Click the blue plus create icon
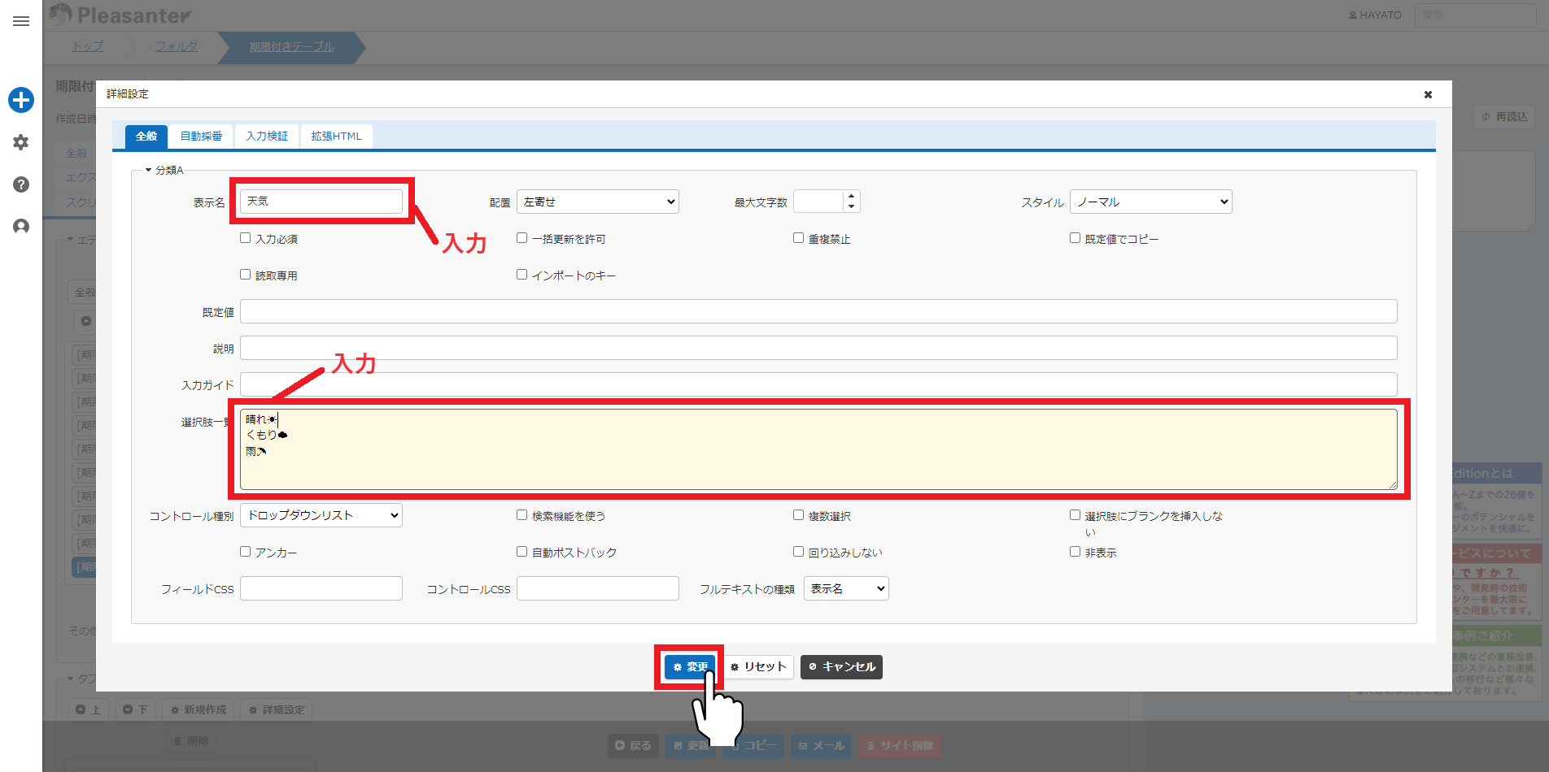Viewport: 1549px width, 772px height. [x=21, y=100]
